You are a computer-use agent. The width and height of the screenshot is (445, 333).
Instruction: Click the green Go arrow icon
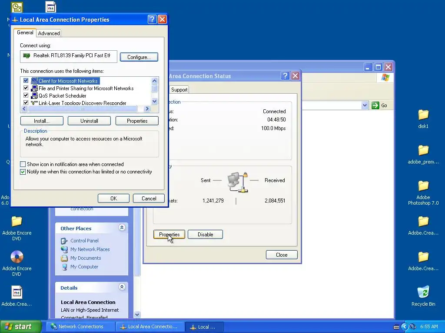point(375,105)
